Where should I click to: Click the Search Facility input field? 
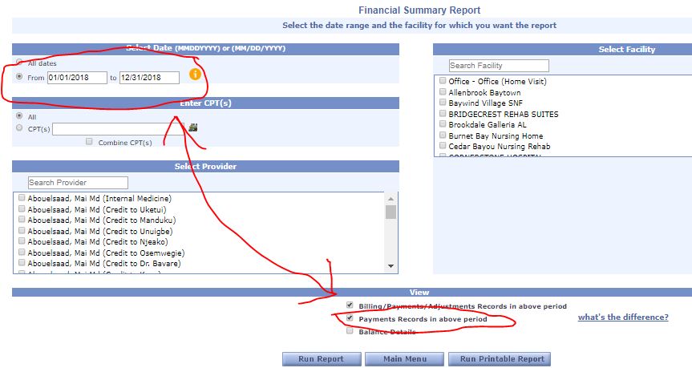(x=499, y=66)
